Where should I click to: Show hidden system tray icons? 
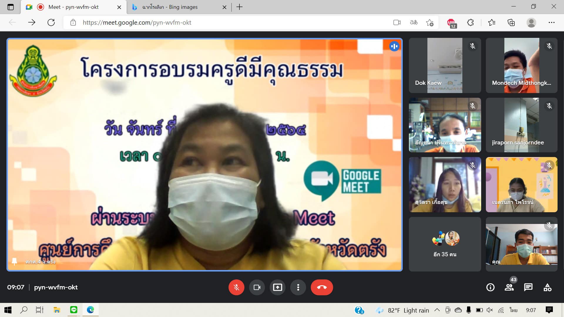[437, 310]
